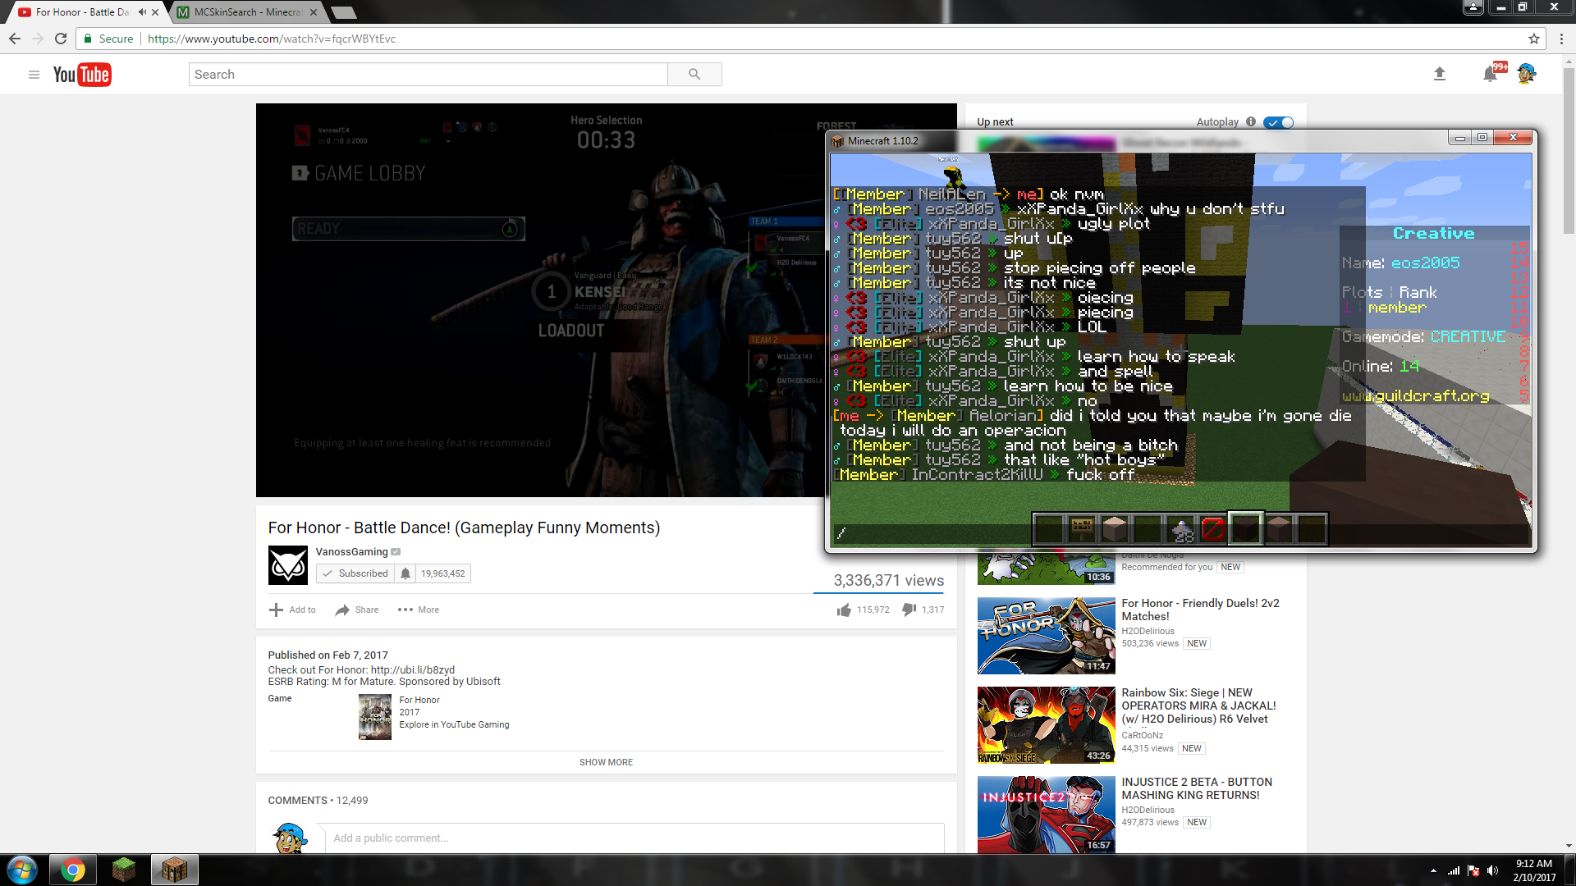1576x886 pixels.
Task: Open the YouTube hamburger guide menu
Action: point(34,75)
